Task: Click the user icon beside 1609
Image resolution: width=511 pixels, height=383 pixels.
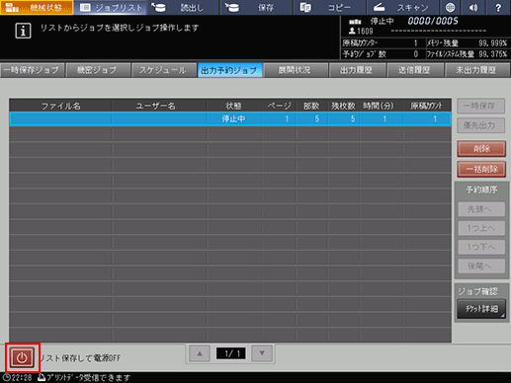Action: point(352,32)
